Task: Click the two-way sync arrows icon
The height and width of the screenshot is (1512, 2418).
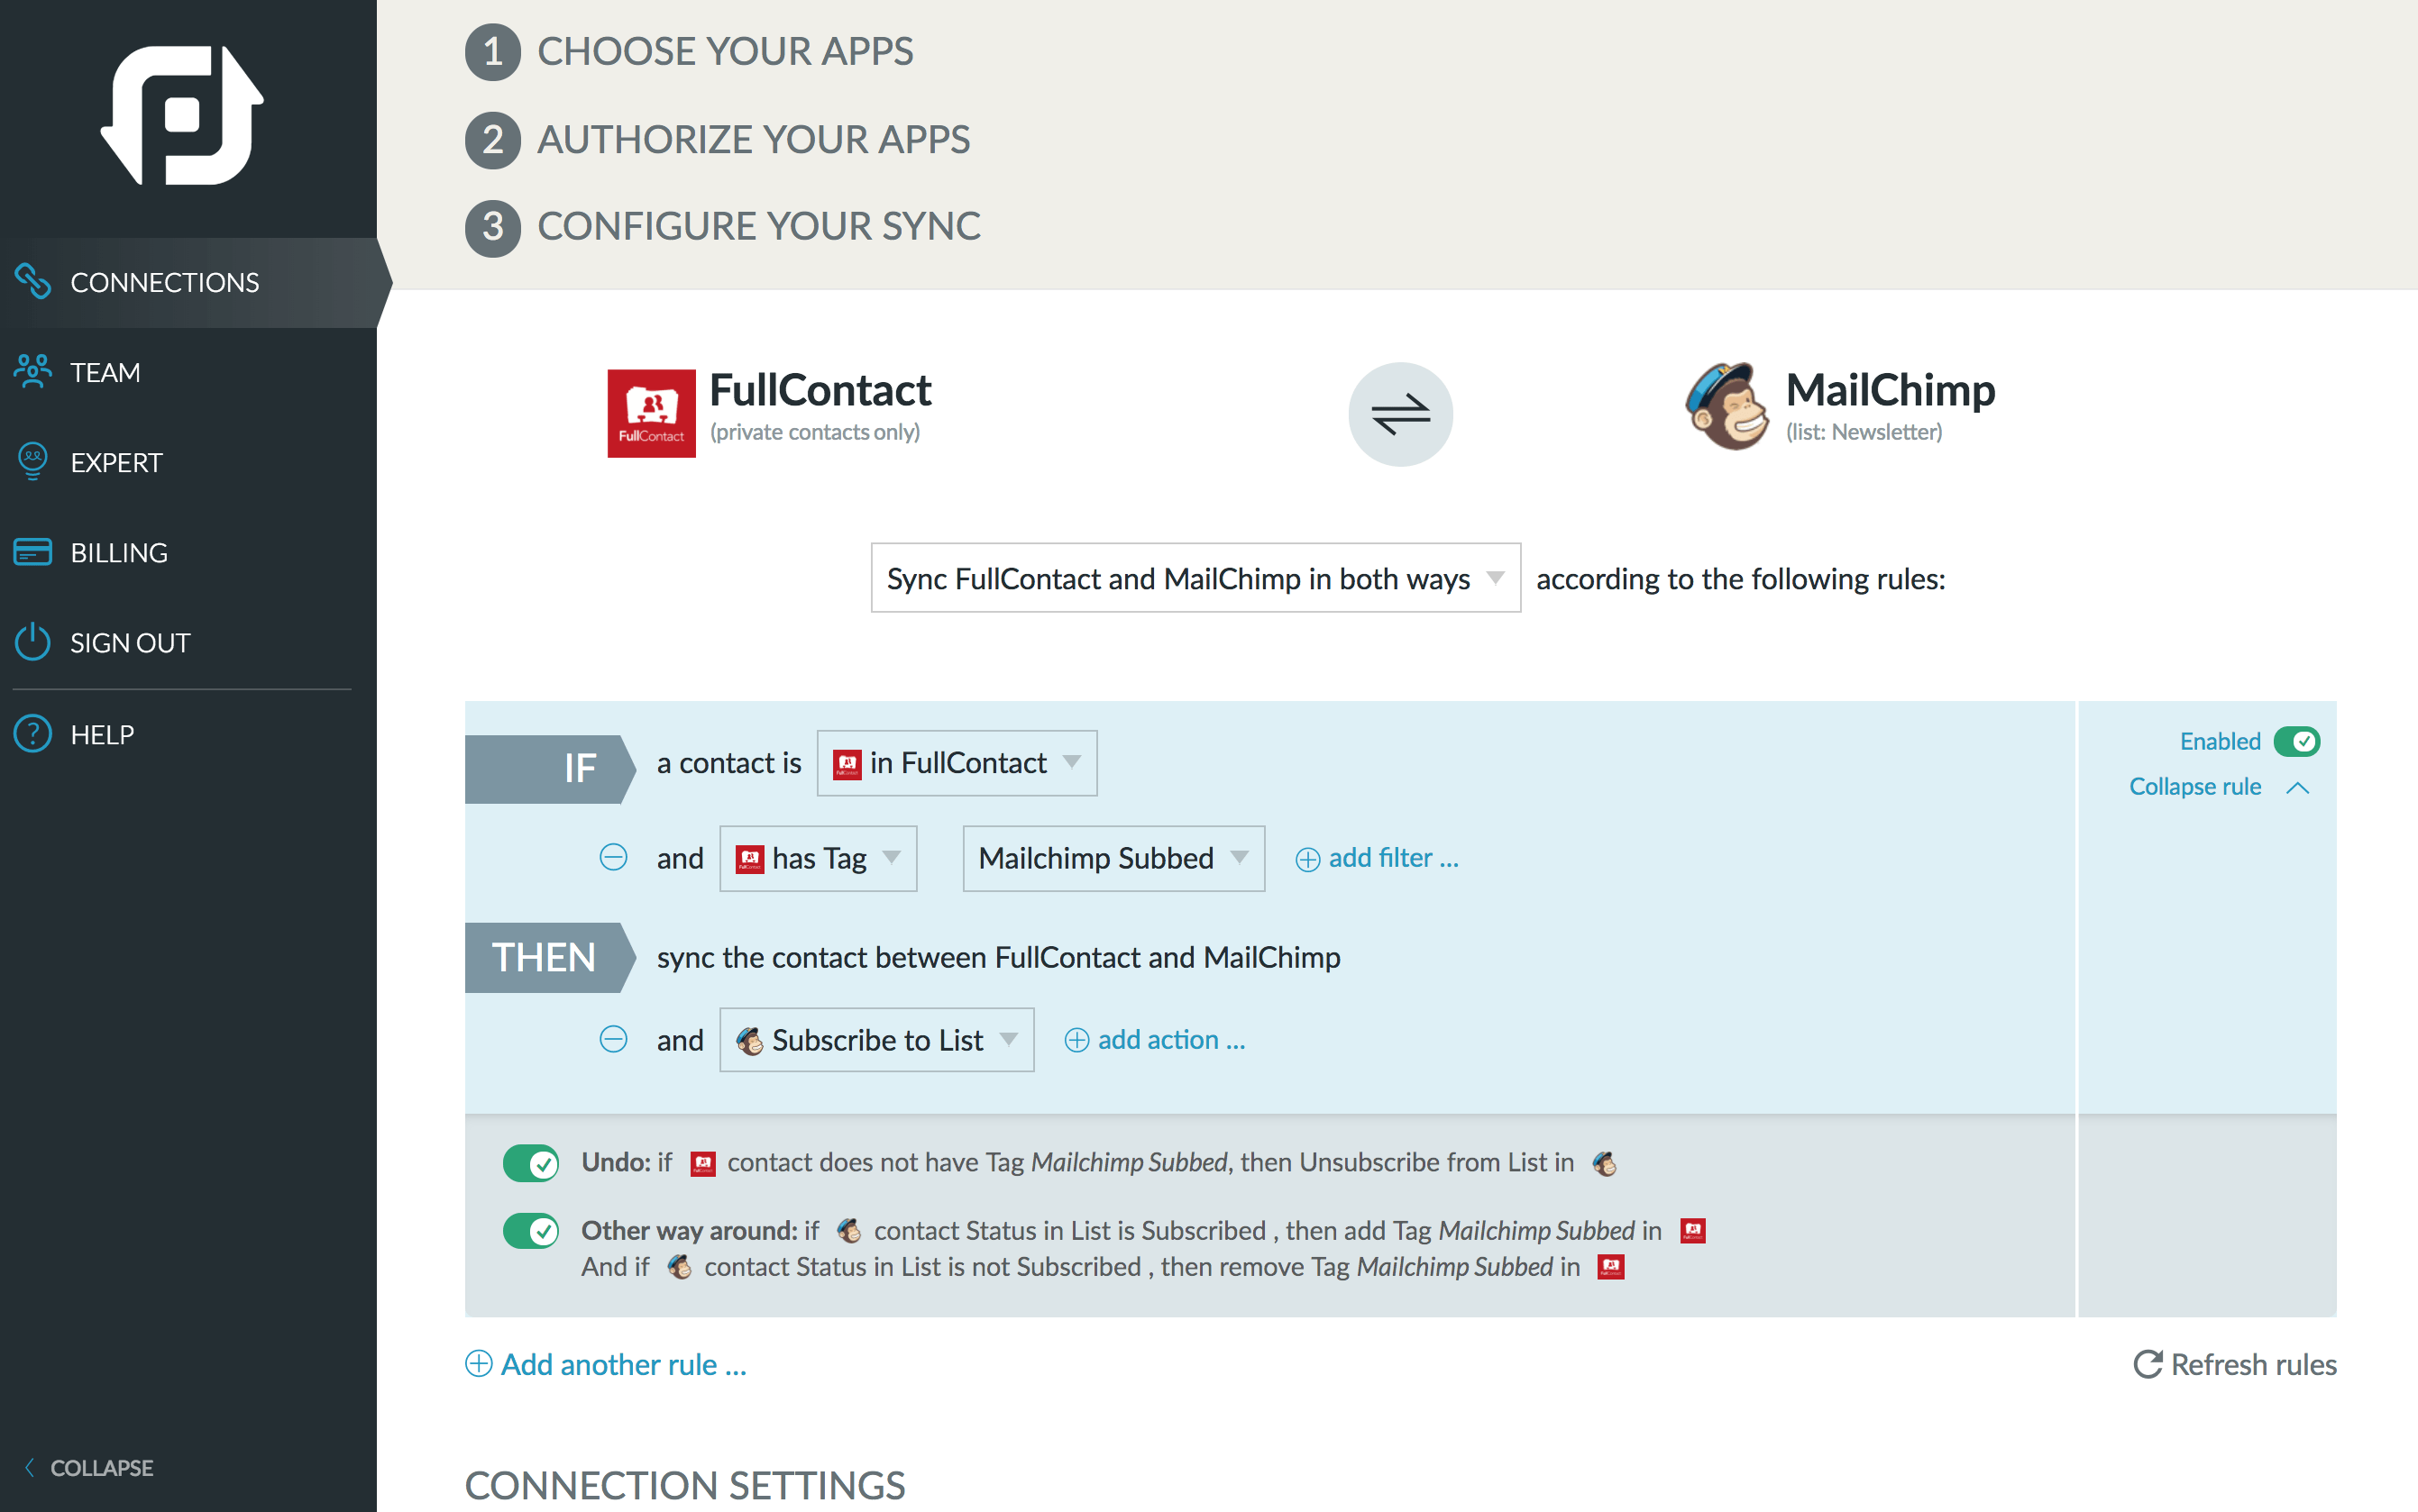Action: pos(1400,414)
